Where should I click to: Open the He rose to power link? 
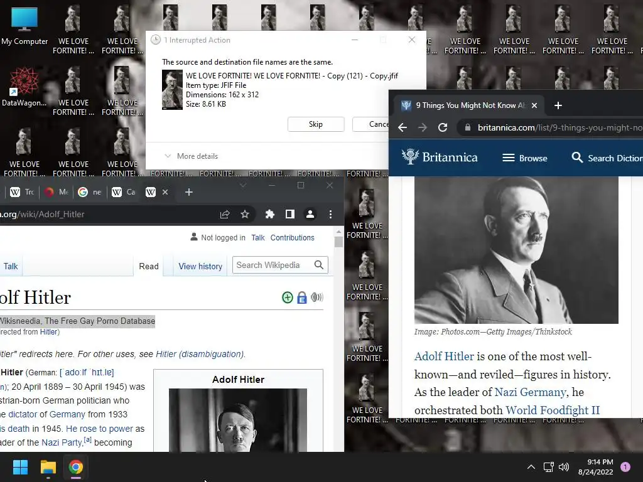coord(99,429)
